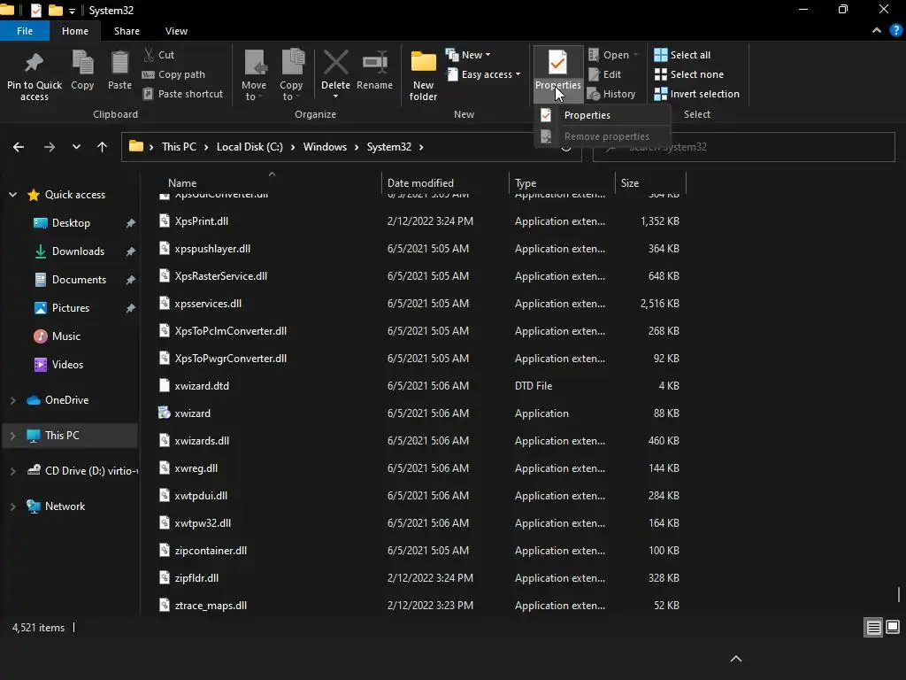Open History from the ribbon
This screenshot has height=680, width=906.
[x=611, y=94]
